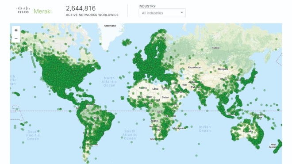Click the Sudan label on map
This screenshot has height=164, width=292.
165,97
